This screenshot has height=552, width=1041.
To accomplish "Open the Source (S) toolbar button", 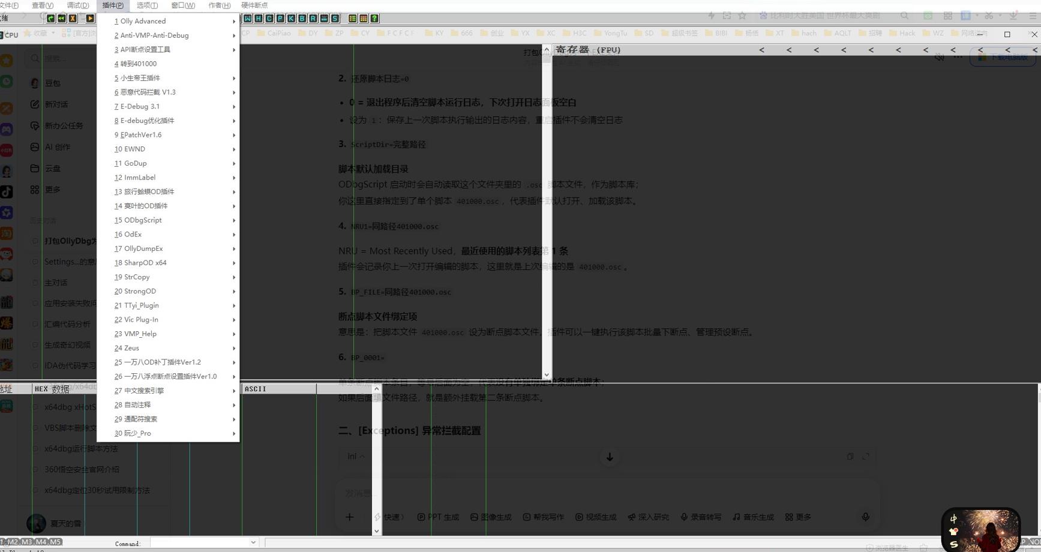I will [335, 19].
